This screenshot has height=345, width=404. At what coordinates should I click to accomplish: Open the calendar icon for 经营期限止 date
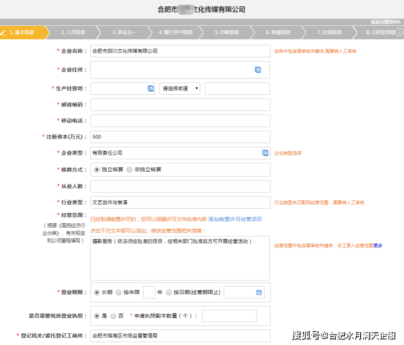tap(259, 292)
